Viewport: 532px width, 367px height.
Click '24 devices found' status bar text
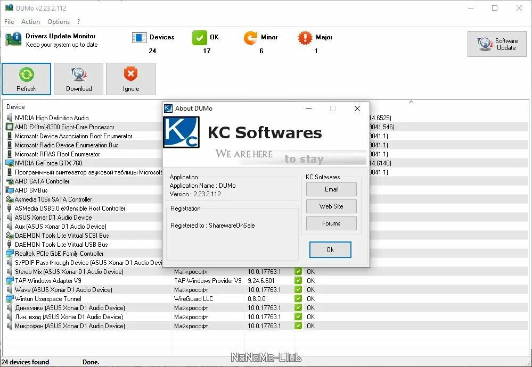(26, 362)
